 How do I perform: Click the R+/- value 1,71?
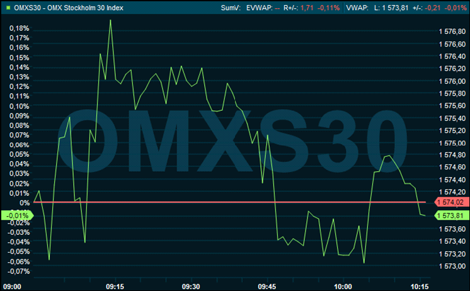click(307, 8)
